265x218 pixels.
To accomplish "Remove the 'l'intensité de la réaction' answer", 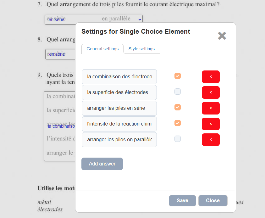I will [211, 124].
